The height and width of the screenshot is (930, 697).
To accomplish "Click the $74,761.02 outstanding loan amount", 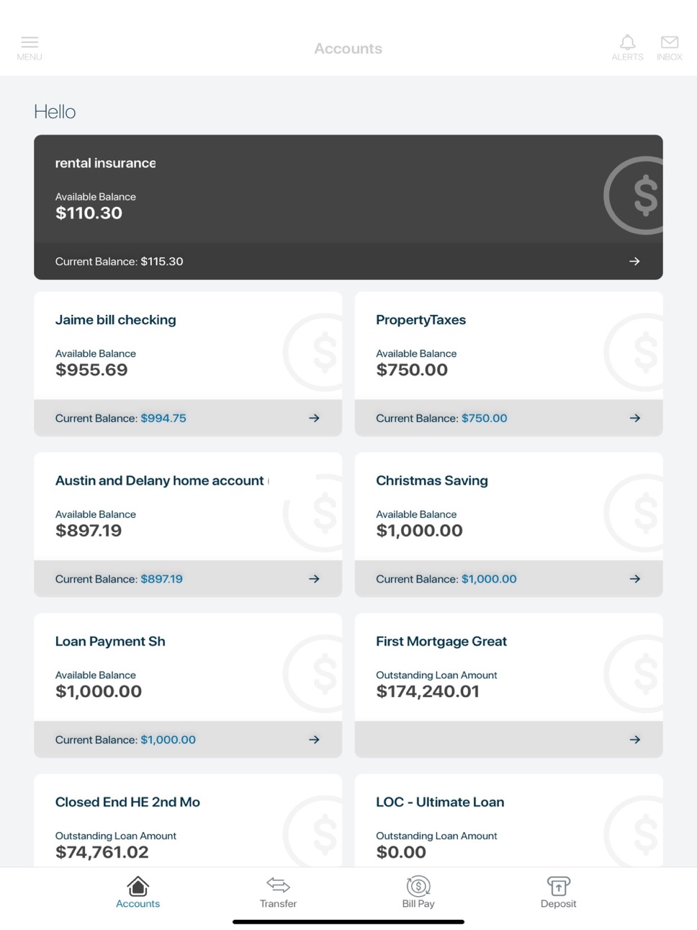I will click(x=102, y=852).
